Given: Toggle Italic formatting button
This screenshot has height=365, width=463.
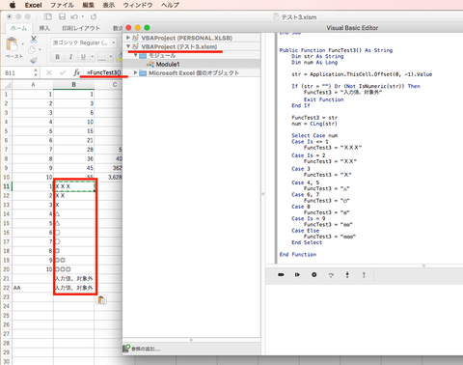Looking at the screenshot, I should [x=70, y=57].
